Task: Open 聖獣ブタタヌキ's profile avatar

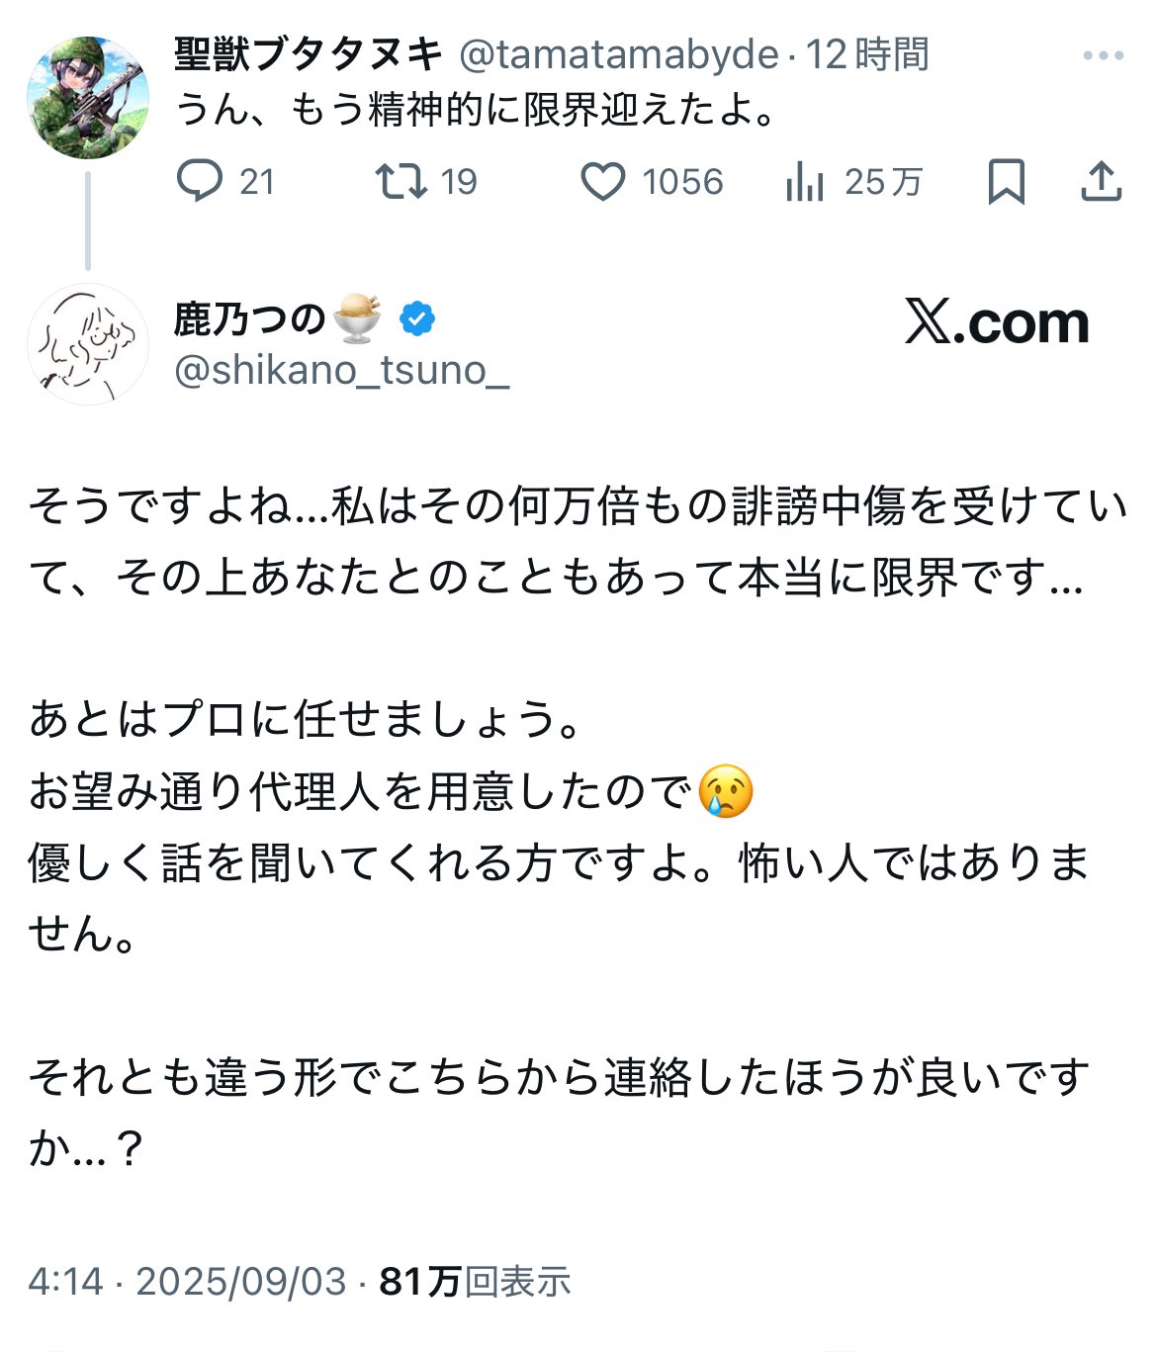Action: click(x=88, y=98)
